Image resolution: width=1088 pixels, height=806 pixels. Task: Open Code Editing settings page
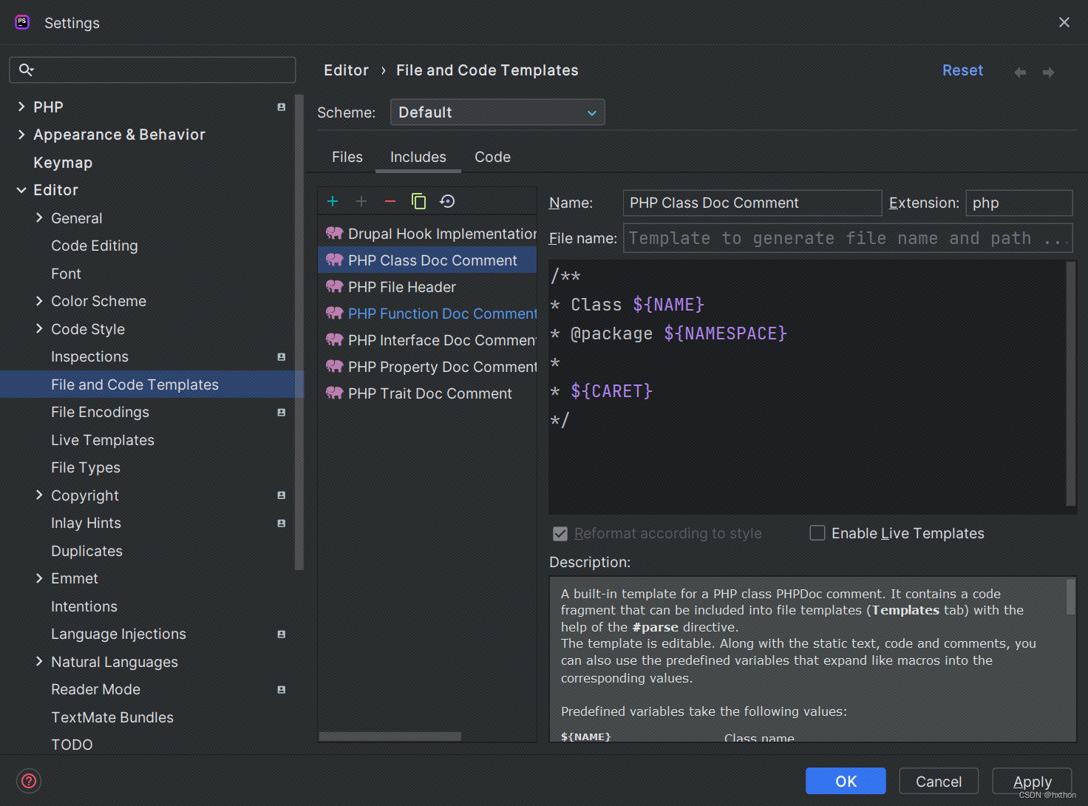95,245
